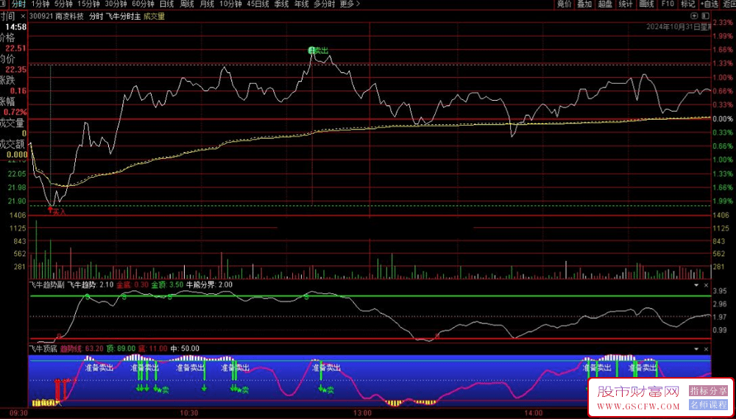Click the 22.35 average price value

pos(18,69)
